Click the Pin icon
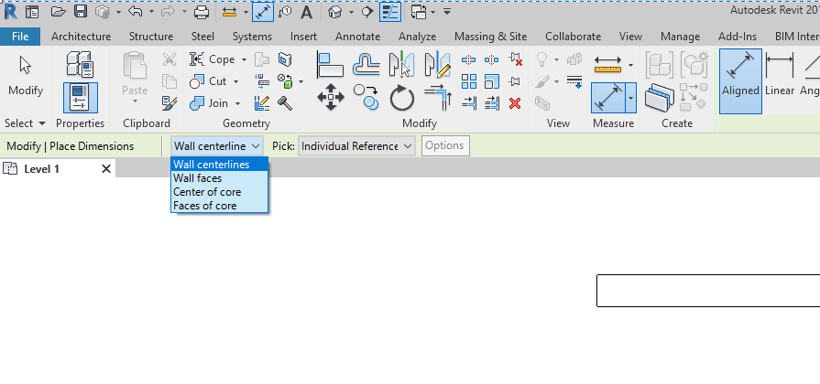The height and width of the screenshot is (384, 820). coord(515,81)
